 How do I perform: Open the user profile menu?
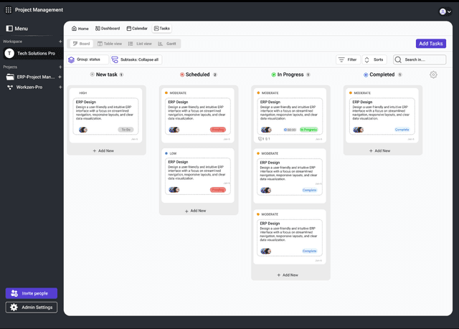click(x=444, y=11)
